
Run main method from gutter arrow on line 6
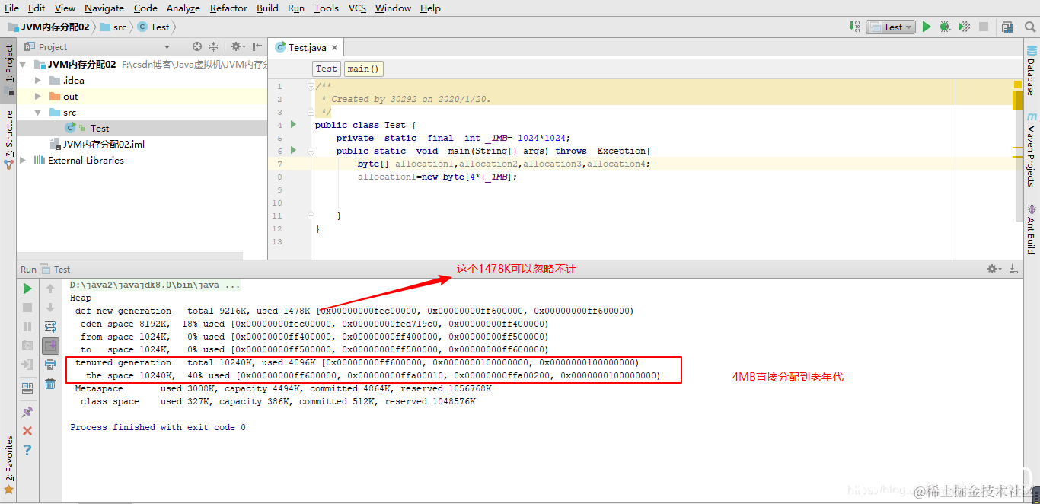[293, 151]
